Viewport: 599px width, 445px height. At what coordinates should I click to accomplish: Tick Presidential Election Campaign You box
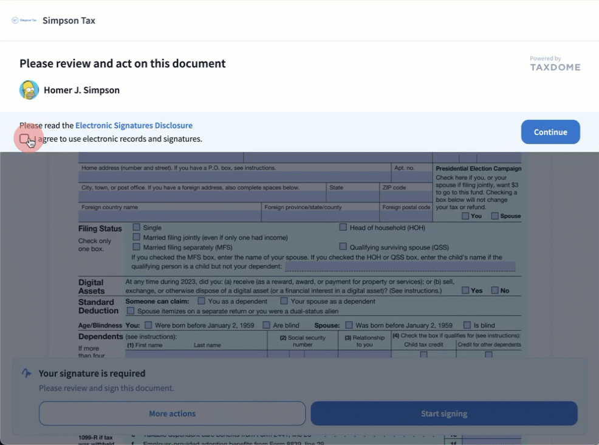[465, 216]
